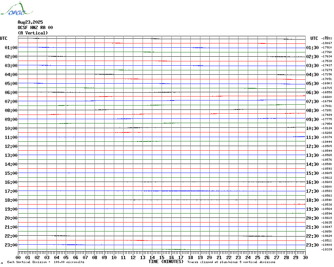The width and height of the screenshot is (334, 267).
Task: Click the OFGC logo
Action: [17, 9]
